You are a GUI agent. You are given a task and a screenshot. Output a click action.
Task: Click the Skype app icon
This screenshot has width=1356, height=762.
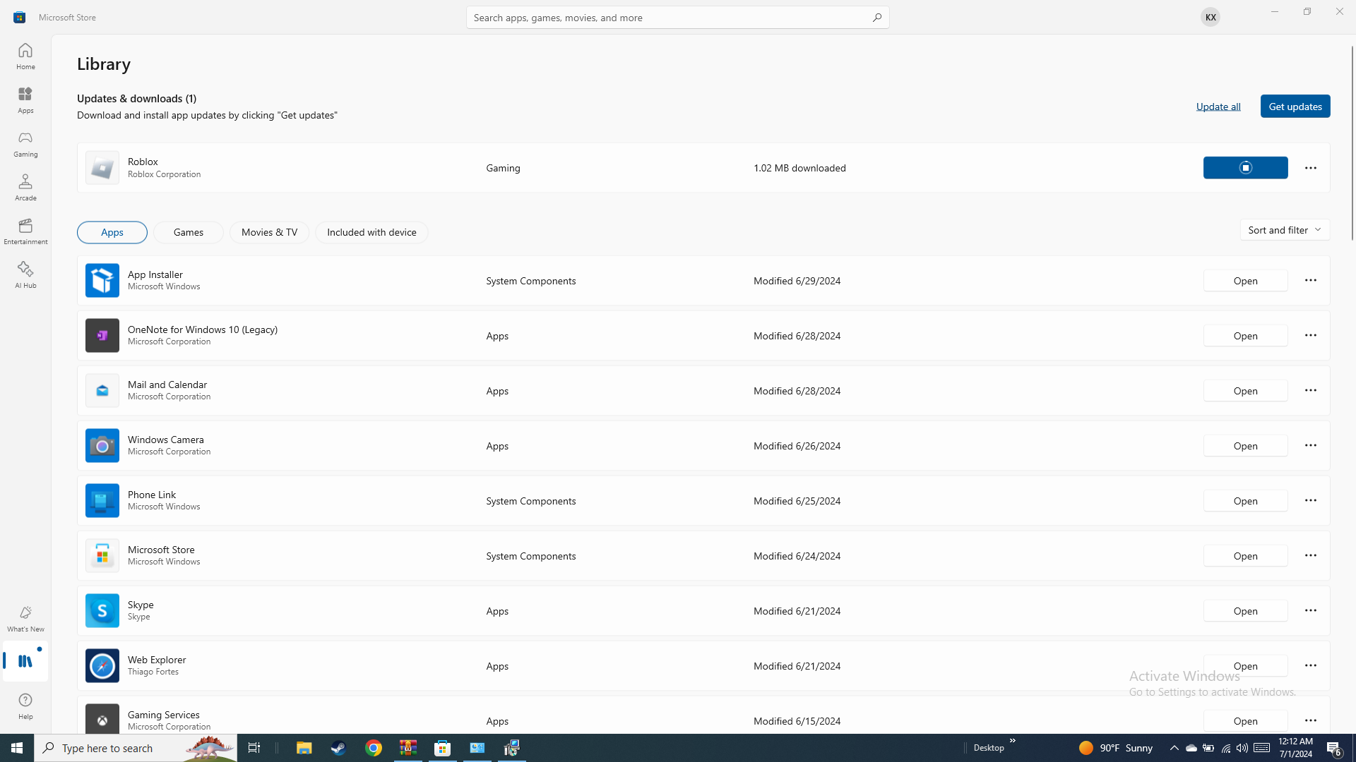[x=102, y=610]
